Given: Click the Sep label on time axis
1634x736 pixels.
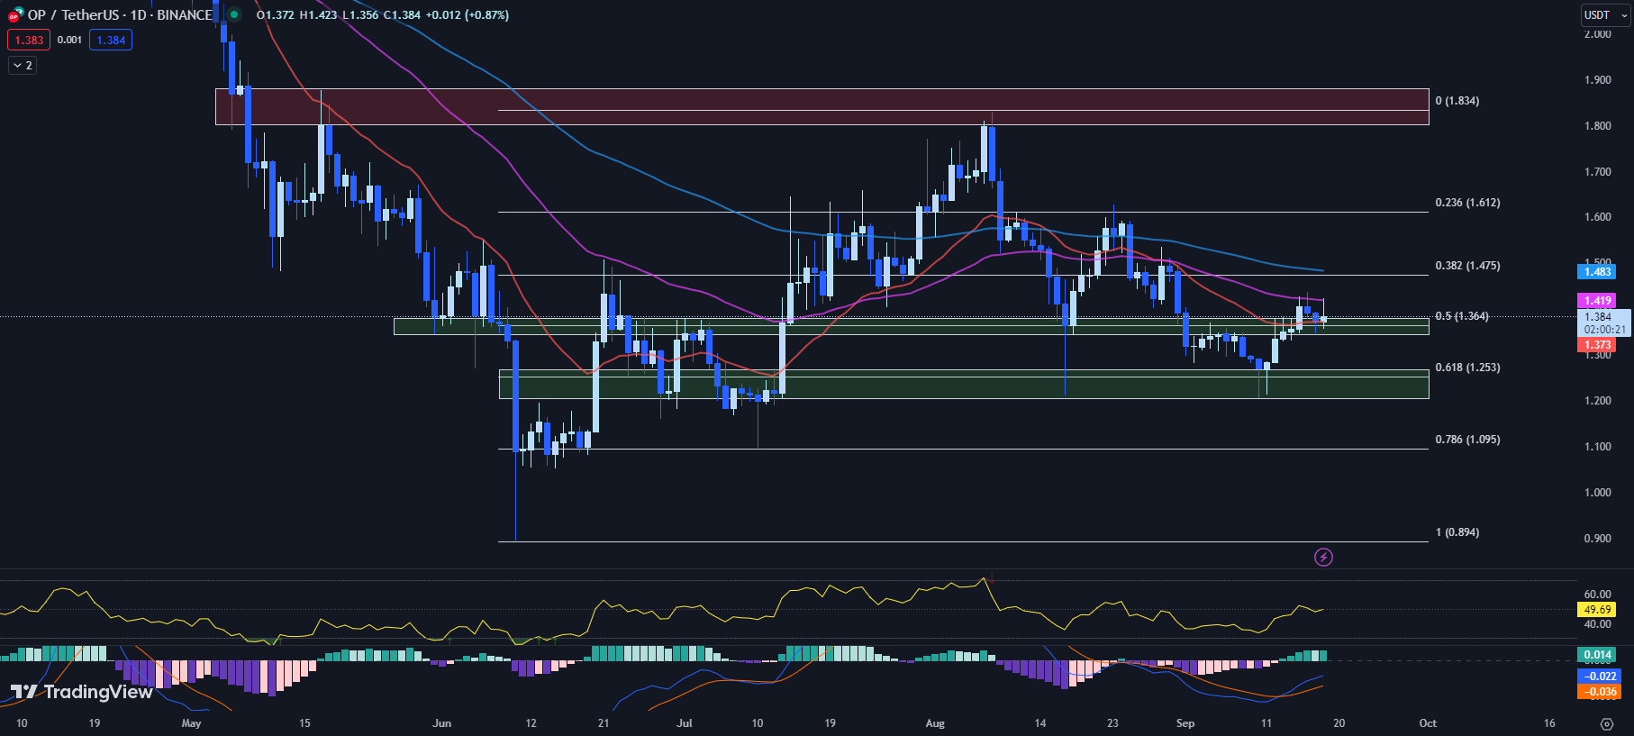Looking at the screenshot, I should (x=1185, y=723).
